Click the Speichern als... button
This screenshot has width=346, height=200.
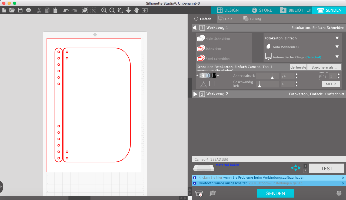[x=324, y=67]
